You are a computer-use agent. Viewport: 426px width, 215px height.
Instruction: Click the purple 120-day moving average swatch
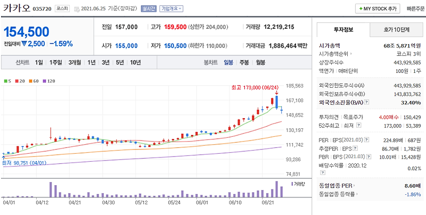tap(44, 81)
